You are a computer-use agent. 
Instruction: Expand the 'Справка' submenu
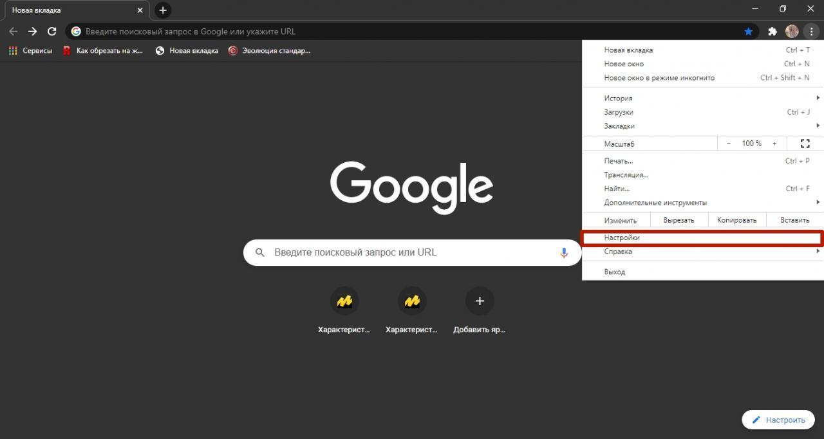click(x=703, y=252)
